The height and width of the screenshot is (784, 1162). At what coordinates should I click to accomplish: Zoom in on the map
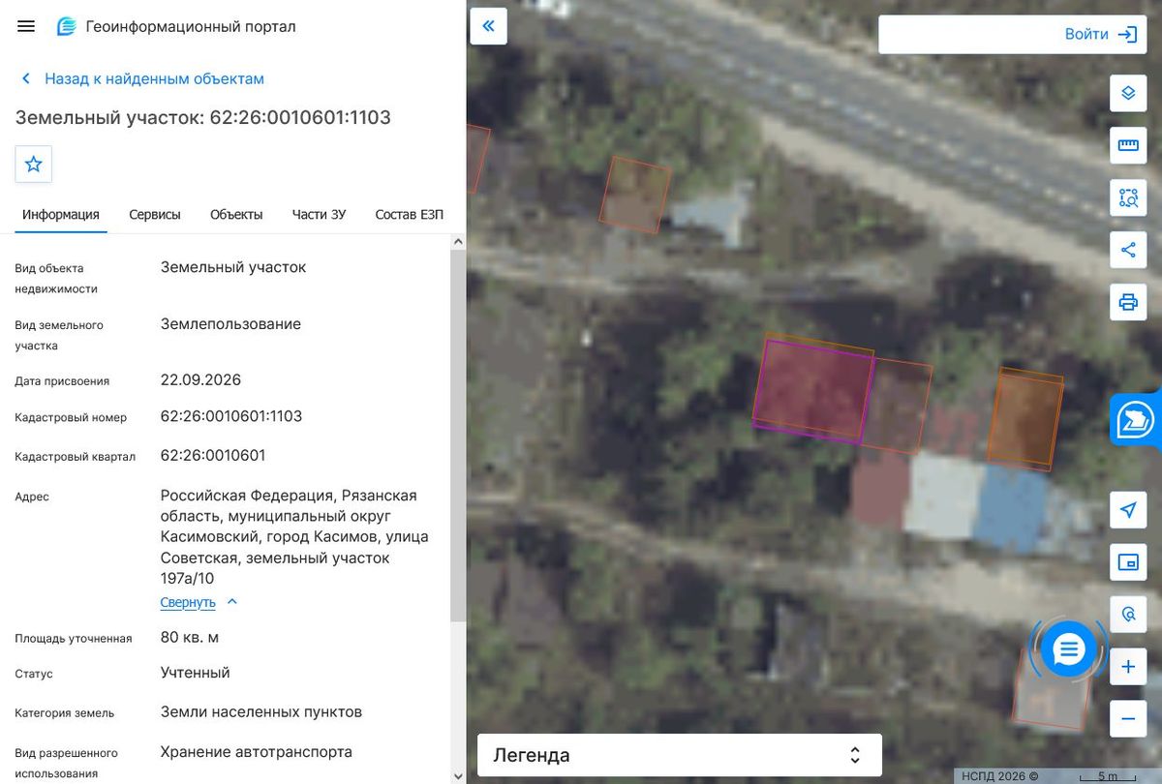tap(1128, 667)
